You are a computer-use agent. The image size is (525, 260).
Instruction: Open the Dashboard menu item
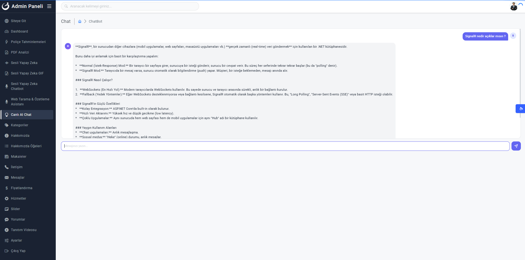pos(27,31)
